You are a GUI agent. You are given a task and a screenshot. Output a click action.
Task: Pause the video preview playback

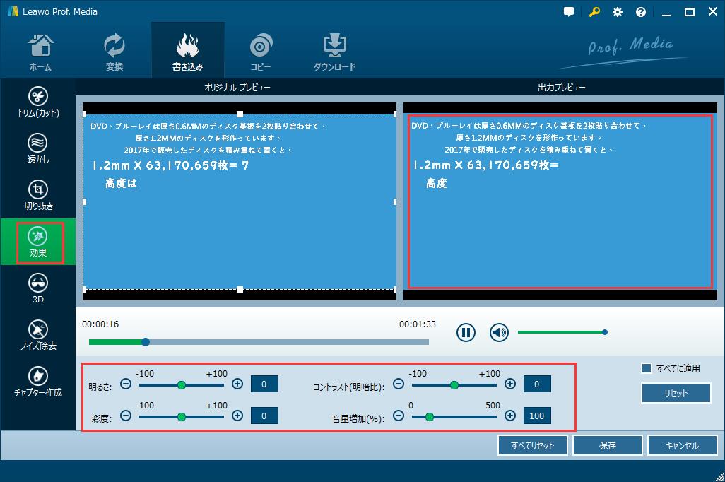(465, 332)
